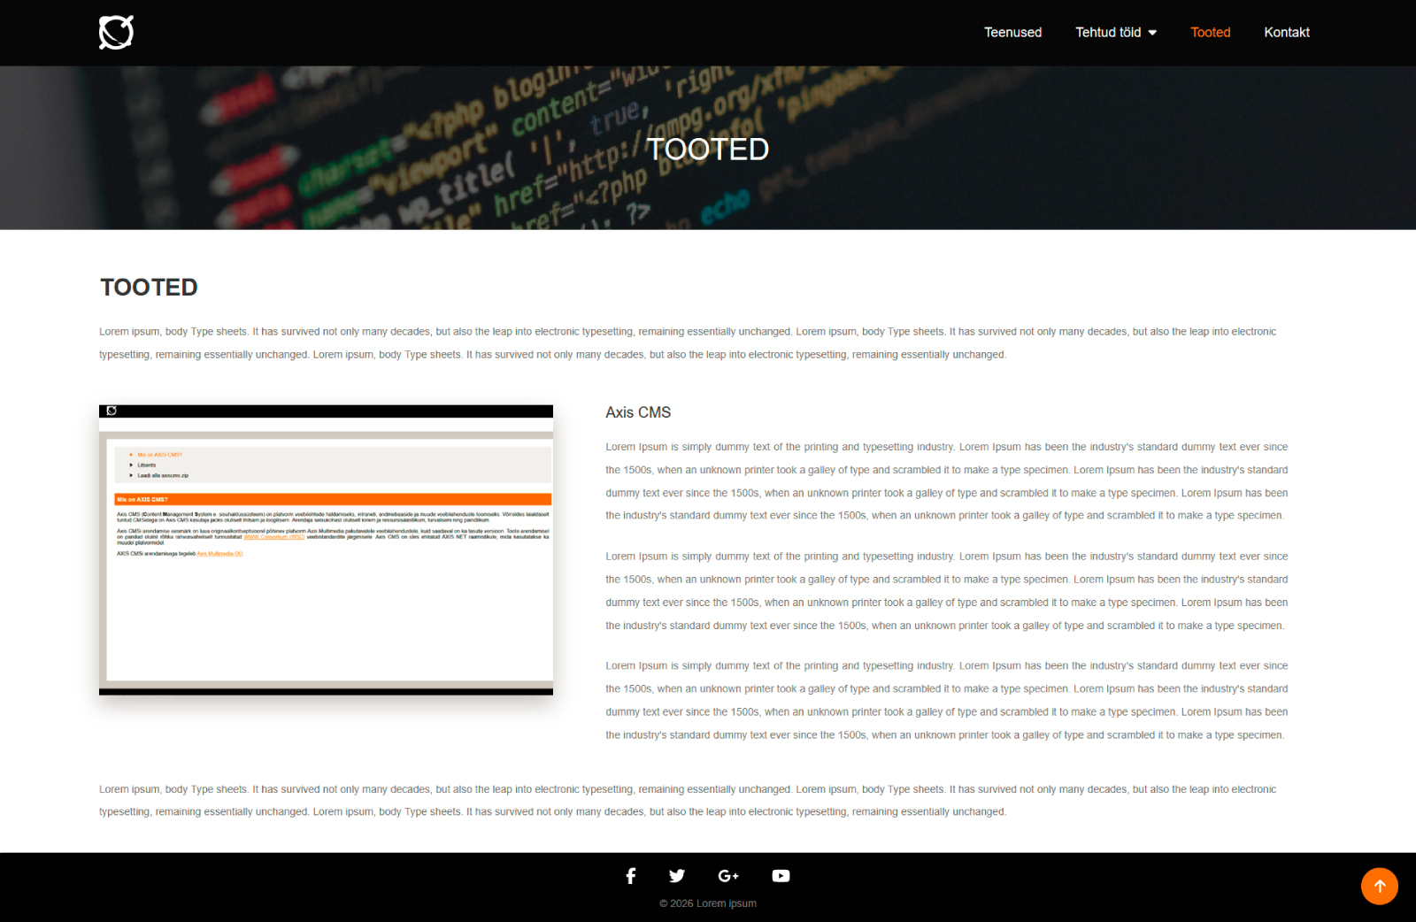Viewport: 1416px width, 922px height.
Task: Open the YouTube channel icon
Action: [x=781, y=876]
